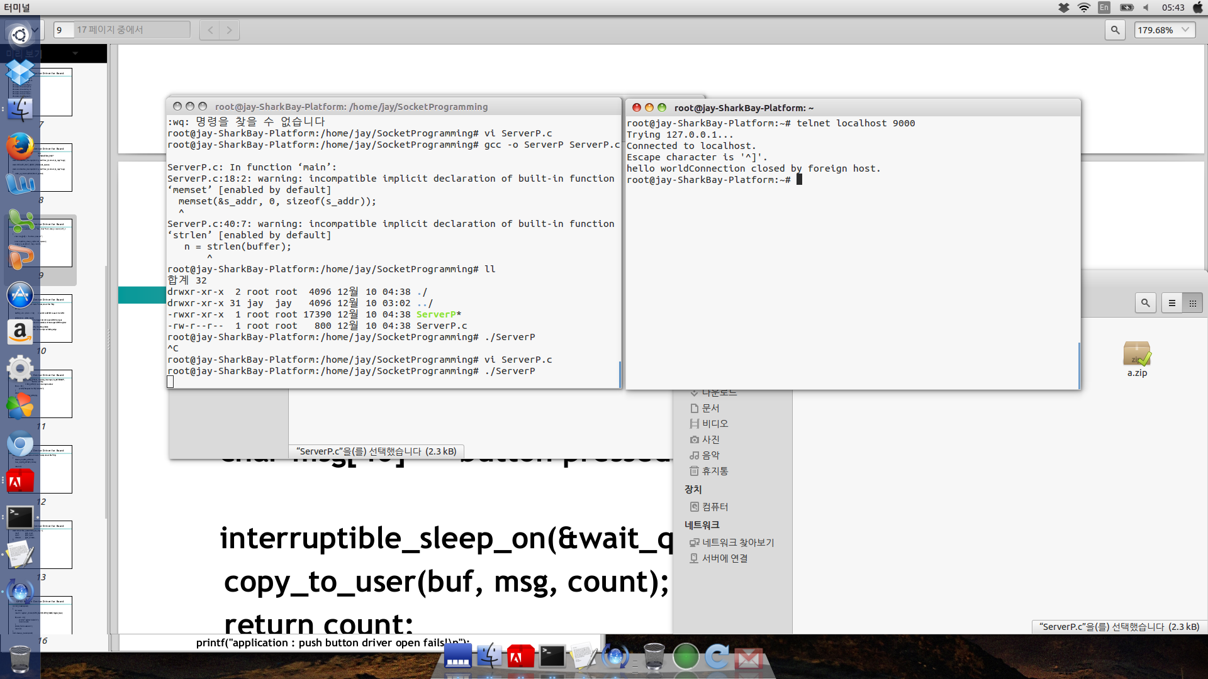
Task: Launch Chromium browser from the launcher
Action: click(x=20, y=444)
